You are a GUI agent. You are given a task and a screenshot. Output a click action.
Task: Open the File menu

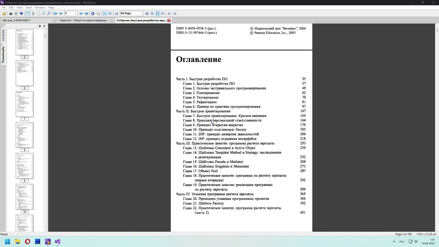click(x=3, y=8)
